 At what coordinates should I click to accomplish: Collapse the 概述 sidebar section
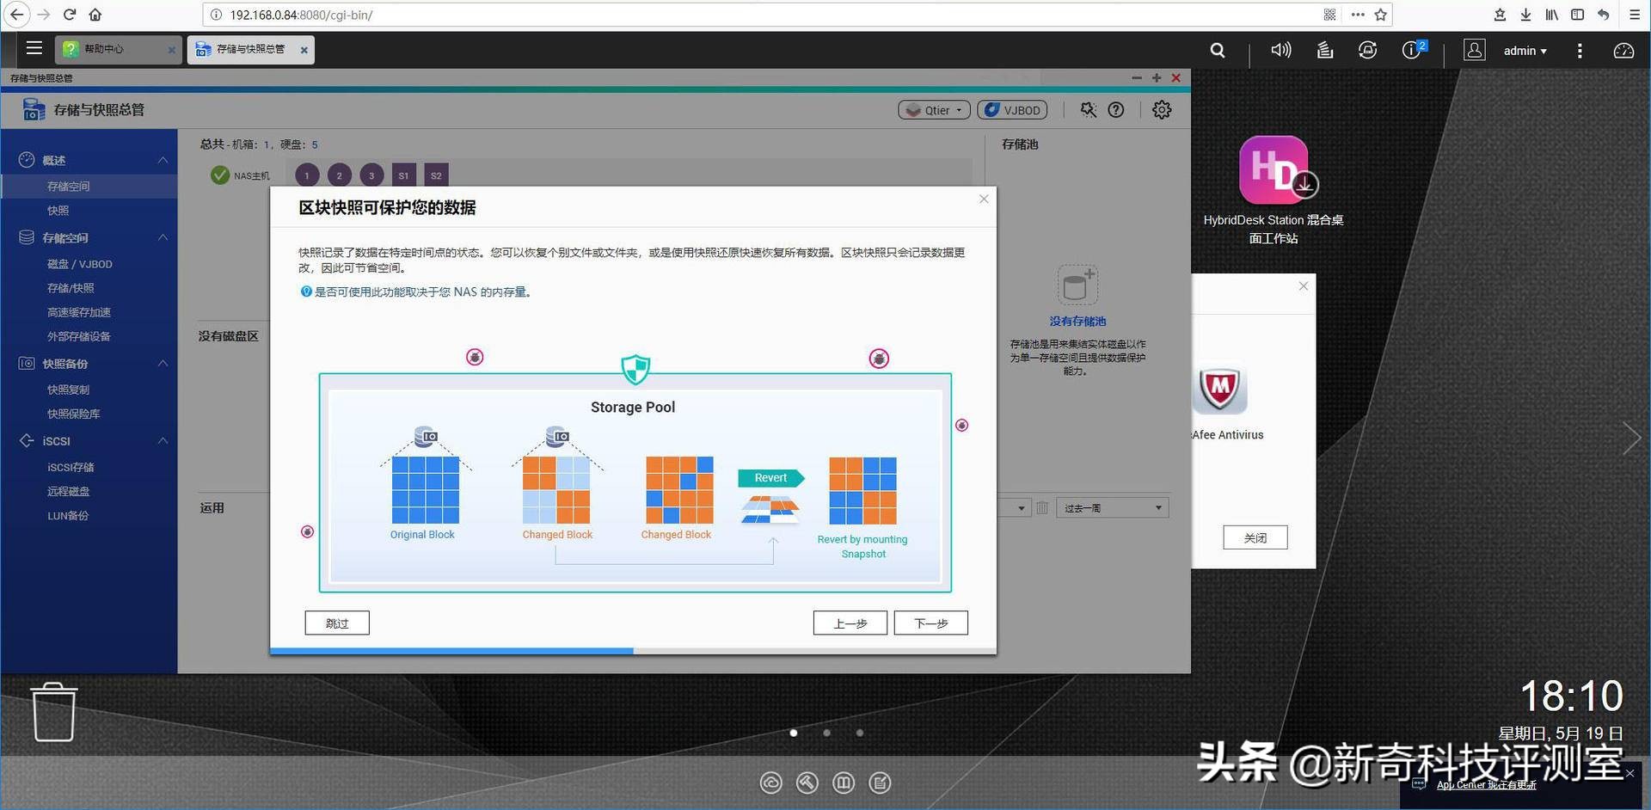click(162, 160)
